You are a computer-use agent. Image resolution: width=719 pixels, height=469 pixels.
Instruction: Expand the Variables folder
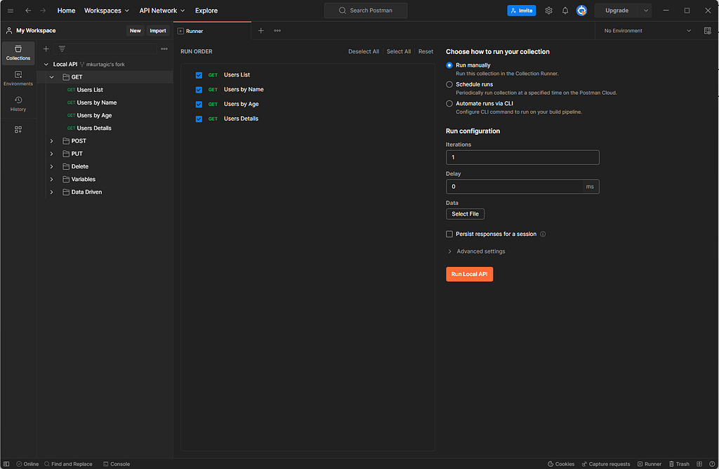click(x=52, y=179)
